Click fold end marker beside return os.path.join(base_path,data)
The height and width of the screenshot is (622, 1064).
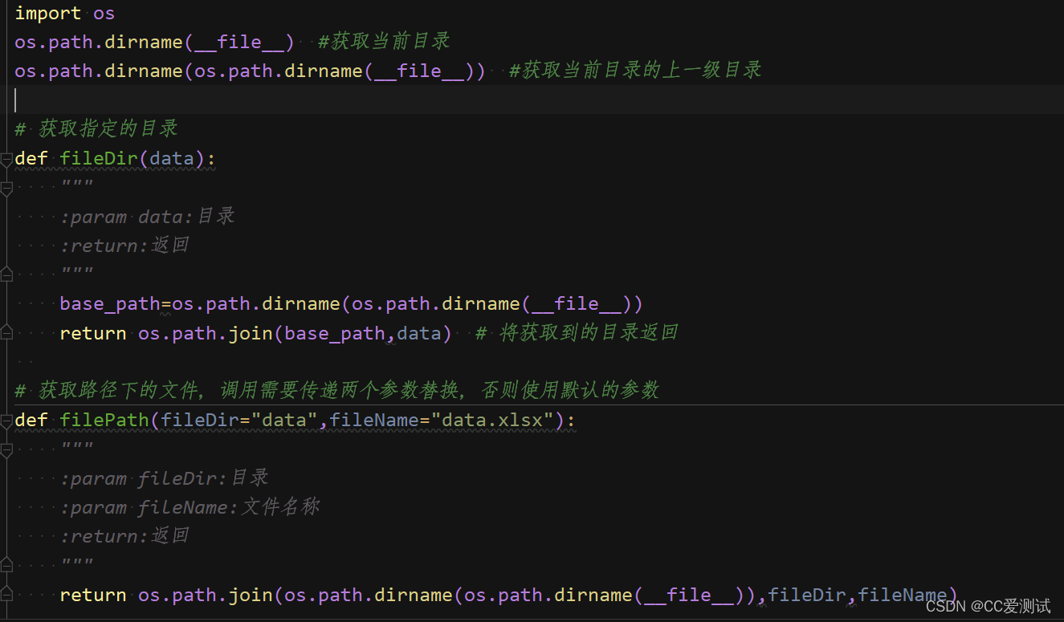[x=6, y=333]
